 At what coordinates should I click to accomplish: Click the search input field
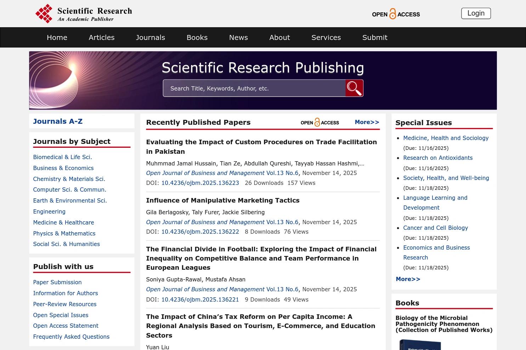pos(254,88)
